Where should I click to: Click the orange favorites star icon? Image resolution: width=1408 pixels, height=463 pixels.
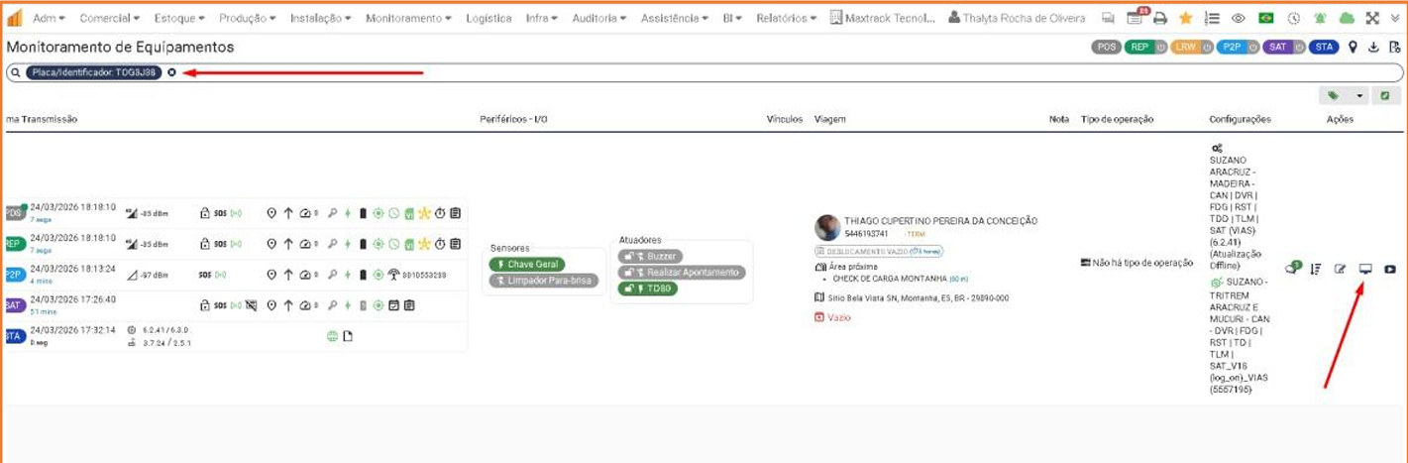coord(1185,18)
